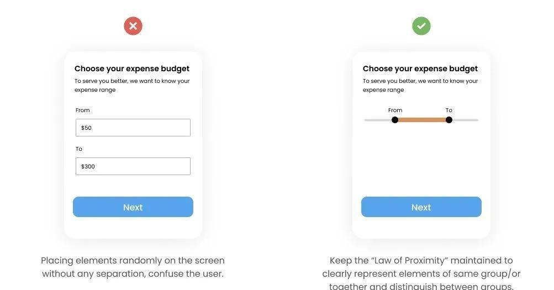Viewport: 554px width, 290px height.
Task: Click gray slider track right of To handle
Action: pos(465,120)
